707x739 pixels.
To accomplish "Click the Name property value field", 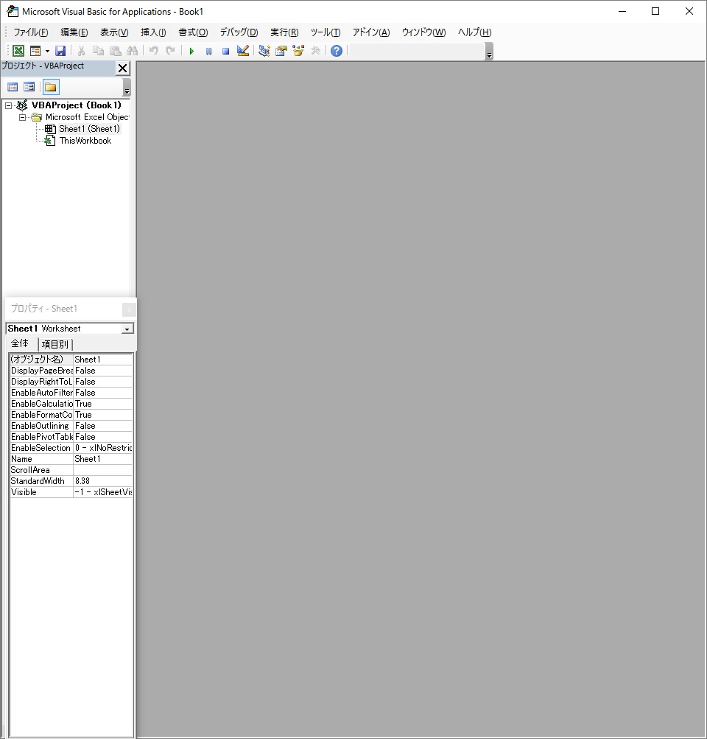I will click(x=102, y=459).
